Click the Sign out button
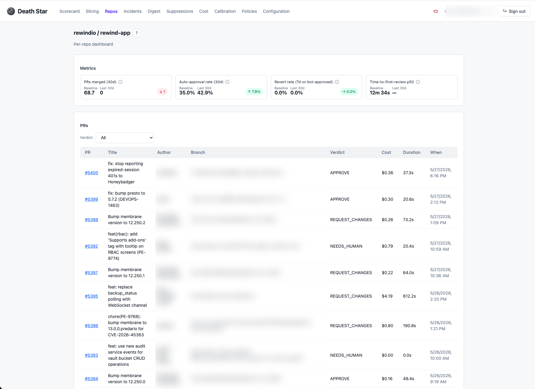The width and height of the screenshot is (535, 389). pos(515,11)
